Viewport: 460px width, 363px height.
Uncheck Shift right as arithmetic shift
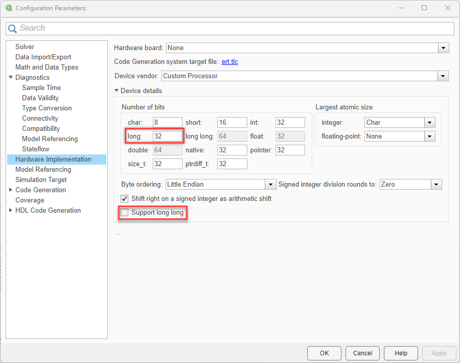coord(124,198)
